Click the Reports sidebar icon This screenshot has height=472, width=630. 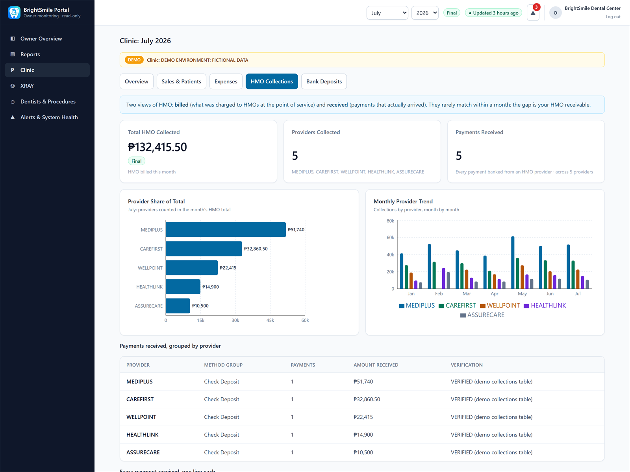pyautogui.click(x=13, y=54)
